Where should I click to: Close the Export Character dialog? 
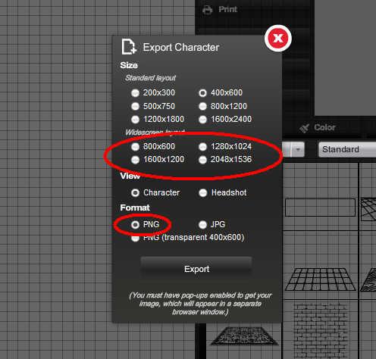pyautogui.click(x=278, y=39)
